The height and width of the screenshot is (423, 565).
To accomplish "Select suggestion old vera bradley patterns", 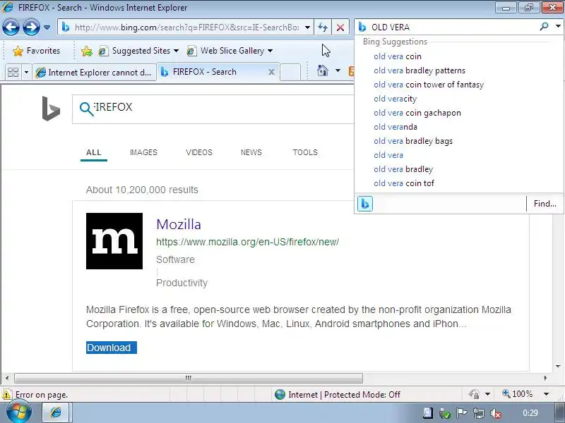I will [420, 70].
